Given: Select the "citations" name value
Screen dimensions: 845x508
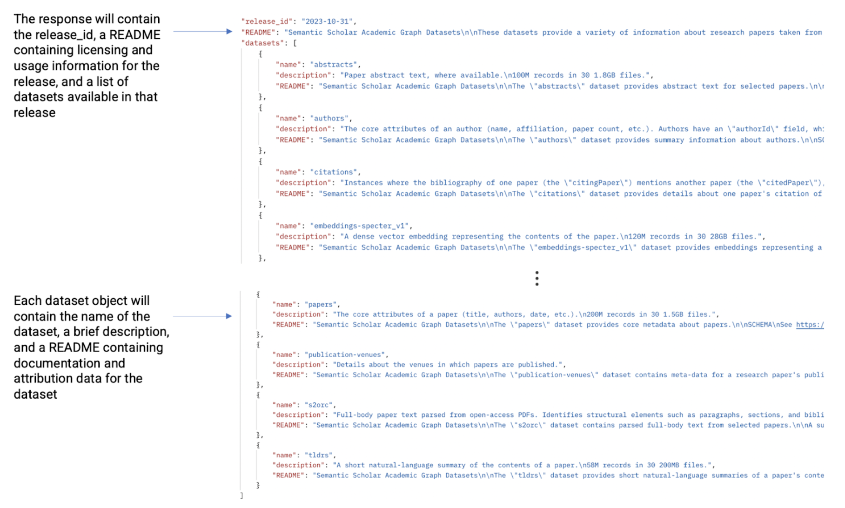Looking at the screenshot, I should (334, 172).
